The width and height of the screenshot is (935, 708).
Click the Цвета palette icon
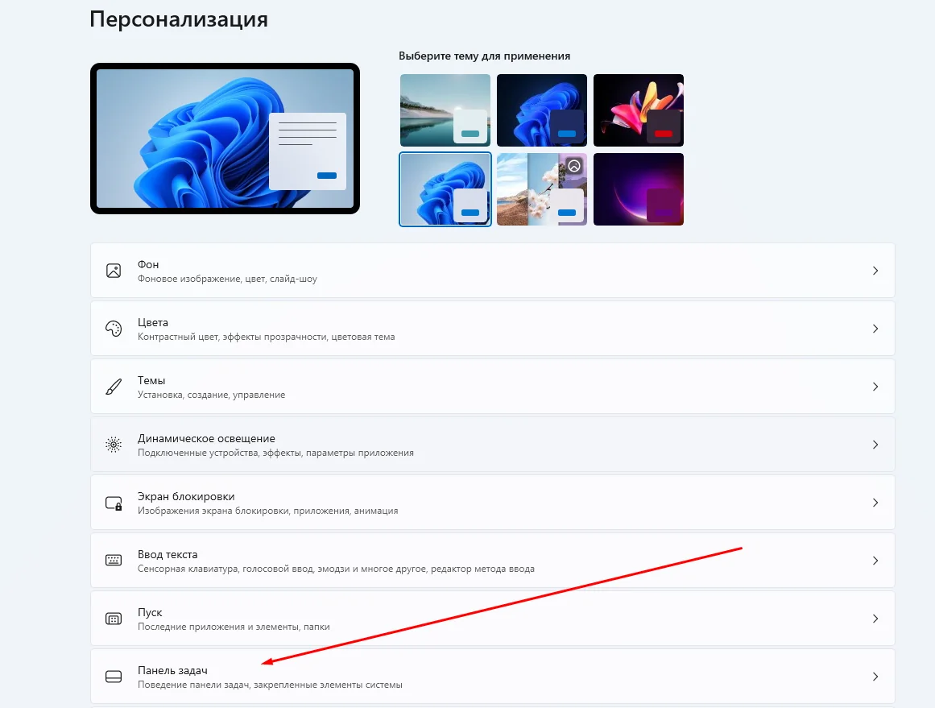(114, 329)
